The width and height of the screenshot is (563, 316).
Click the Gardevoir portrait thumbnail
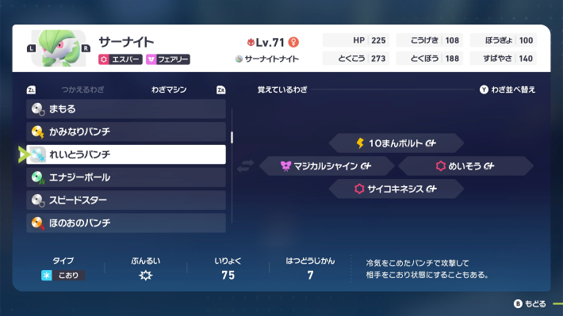[59, 48]
